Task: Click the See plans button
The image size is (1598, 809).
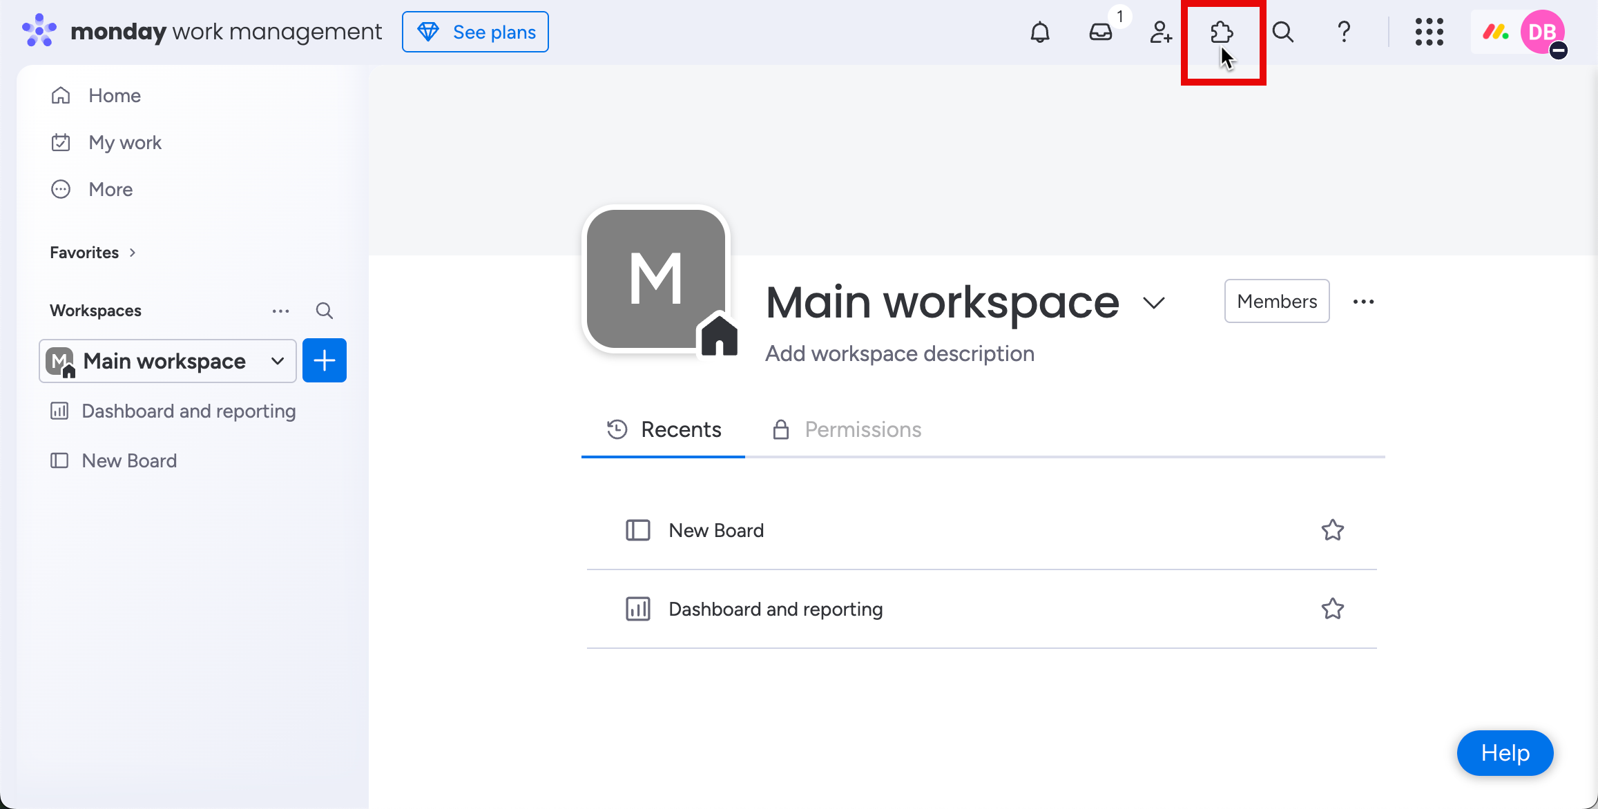Action: (x=475, y=32)
